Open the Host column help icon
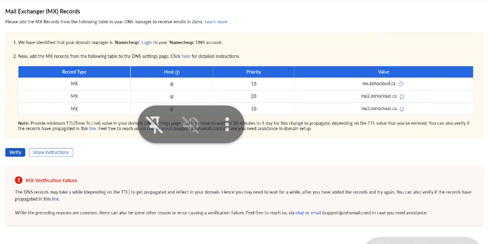This screenshot has height=244, width=489. click(177, 72)
